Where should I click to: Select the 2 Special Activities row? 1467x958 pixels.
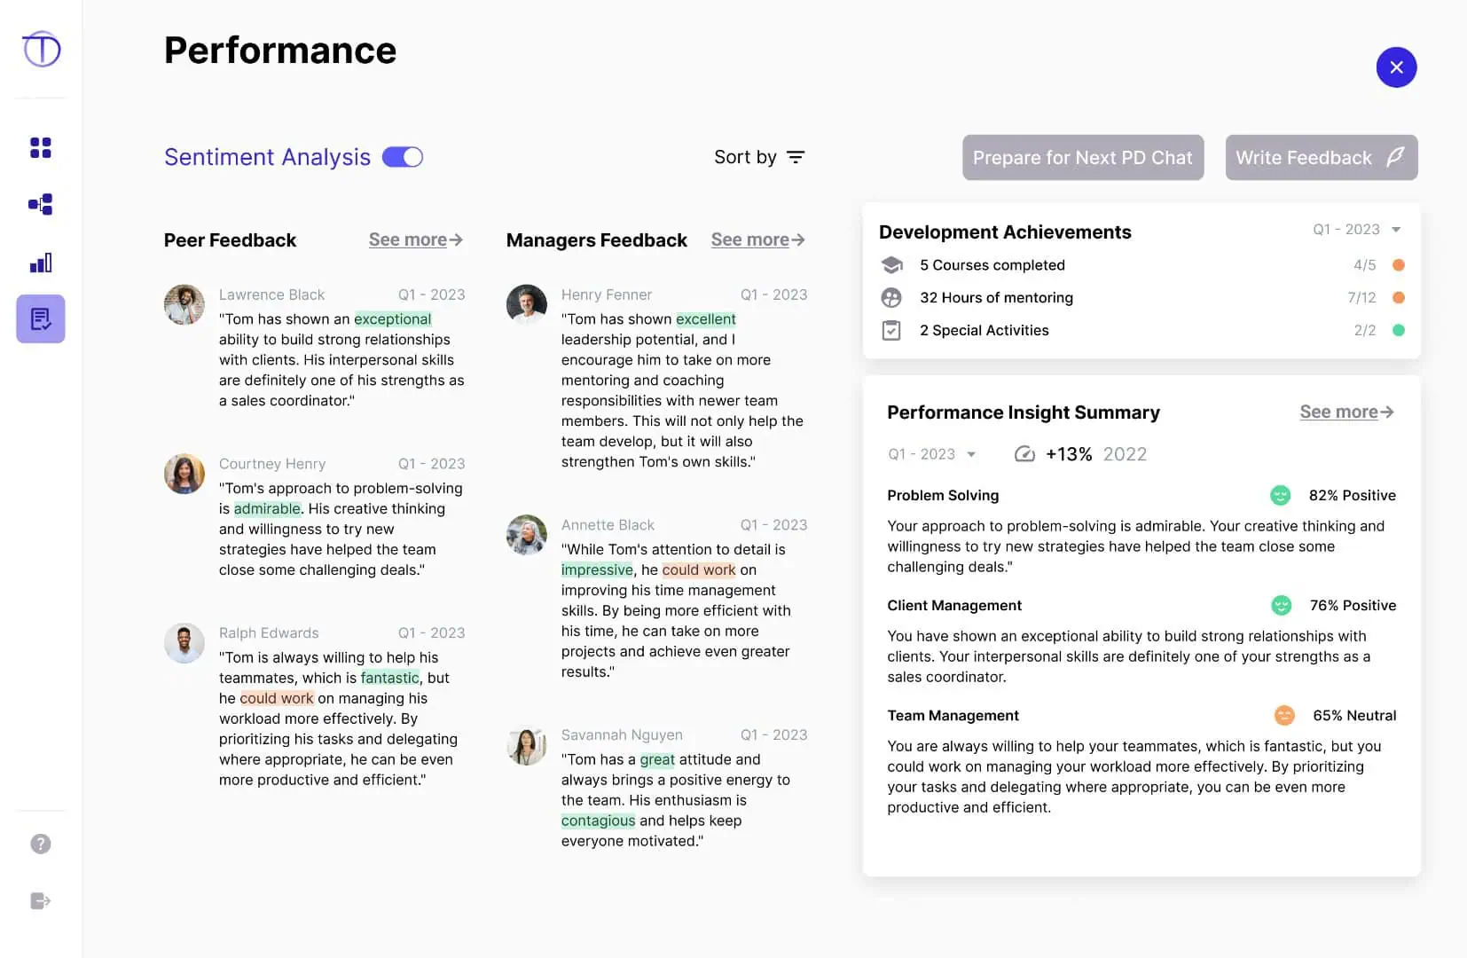(1142, 330)
